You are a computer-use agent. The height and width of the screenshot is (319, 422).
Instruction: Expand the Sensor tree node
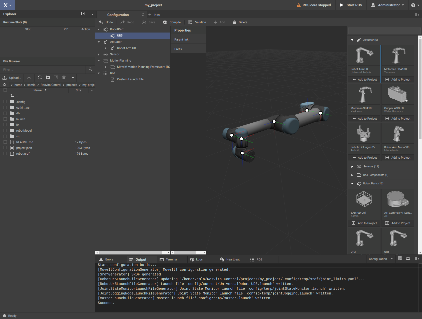pyautogui.click(x=99, y=54)
